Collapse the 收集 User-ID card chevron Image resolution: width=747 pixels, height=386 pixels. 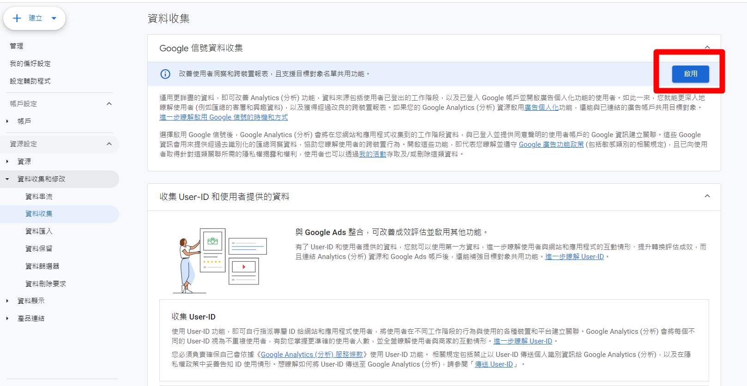coord(707,196)
